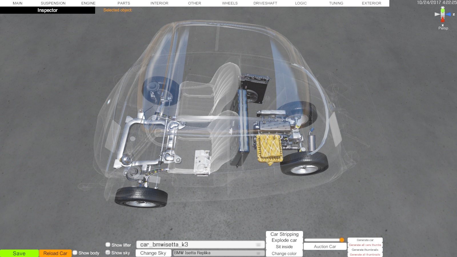Click the green Y axis cone on gizmo
Viewport: 457px width, 257px height.
(442, 10)
